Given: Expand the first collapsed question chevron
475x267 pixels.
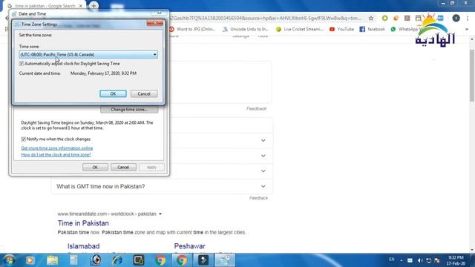Looking at the screenshot, I should tap(263, 140).
